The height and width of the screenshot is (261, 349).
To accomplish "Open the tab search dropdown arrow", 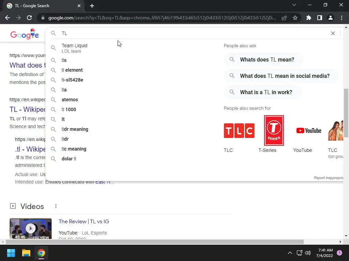I will click(294, 5).
